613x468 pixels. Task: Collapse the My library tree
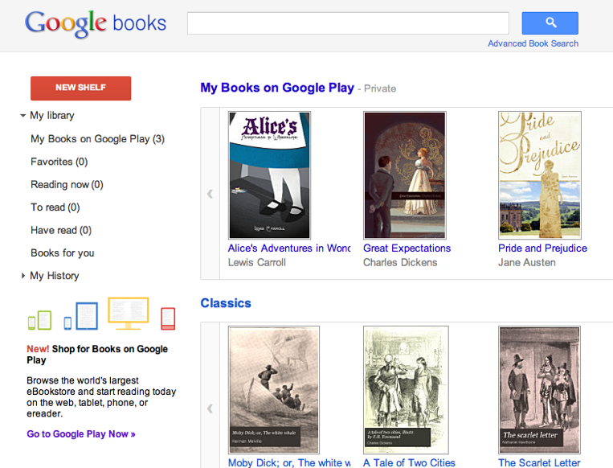click(23, 116)
